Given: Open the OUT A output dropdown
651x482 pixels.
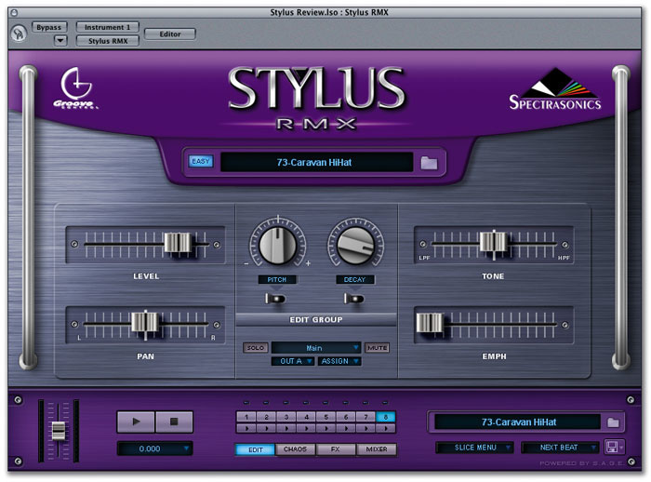Looking at the screenshot, I should pos(293,361).
